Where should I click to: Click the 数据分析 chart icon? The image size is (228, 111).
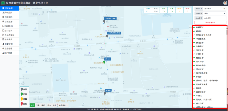(x=3, y=26)
